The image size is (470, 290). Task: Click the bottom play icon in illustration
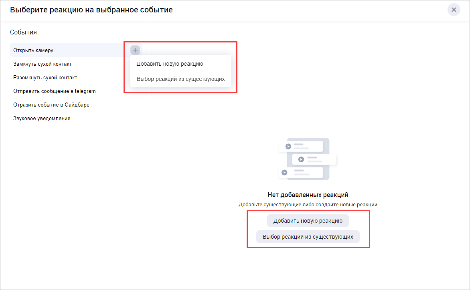[284, 173]
